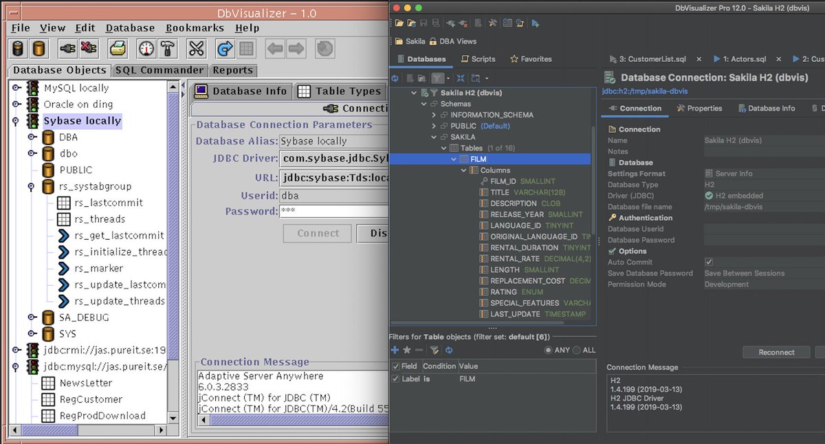
Task: Click the Connect button in DbVisualizer 1.0
Action: click(x=318, y=233)
